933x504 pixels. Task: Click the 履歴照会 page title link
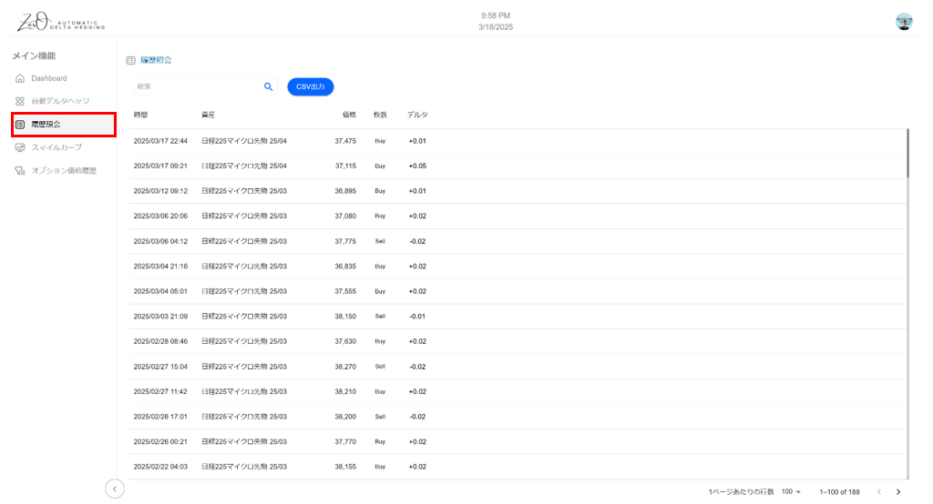tap(156, 60)
